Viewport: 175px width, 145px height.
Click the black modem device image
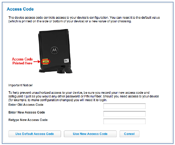(55, 51)
